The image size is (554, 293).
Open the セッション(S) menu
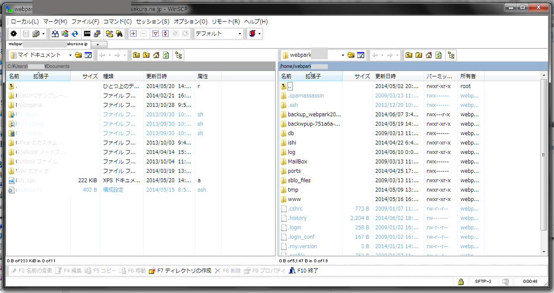click(153, 21)
